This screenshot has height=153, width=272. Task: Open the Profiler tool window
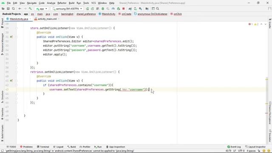85,147
